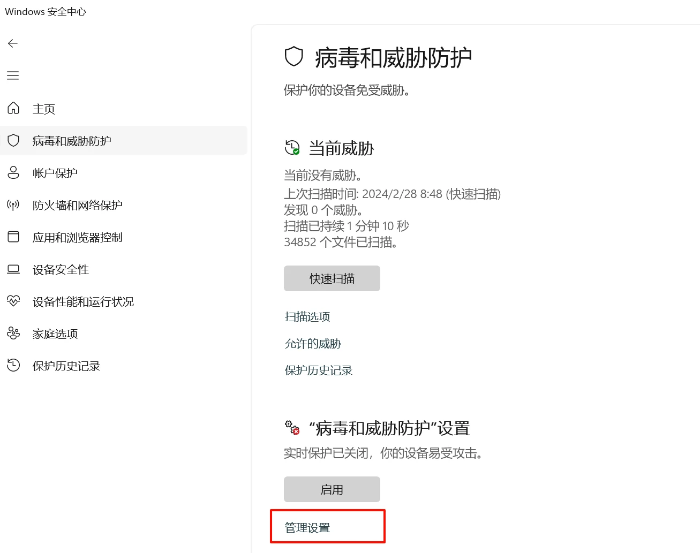Click the “病毒和威胁防护”设置 heading
The height and width of the screenshot is (553, 700).
(x=389, y=428)
